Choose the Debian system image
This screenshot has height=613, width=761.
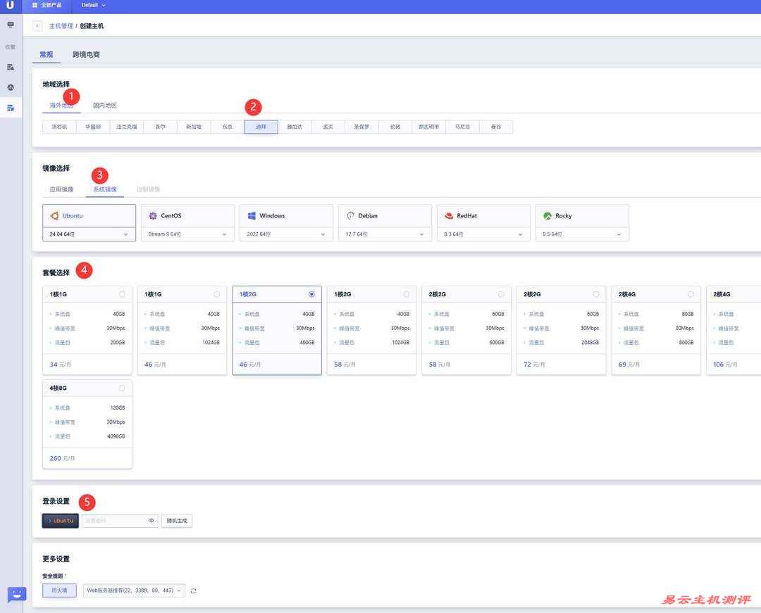pos(385,216)
